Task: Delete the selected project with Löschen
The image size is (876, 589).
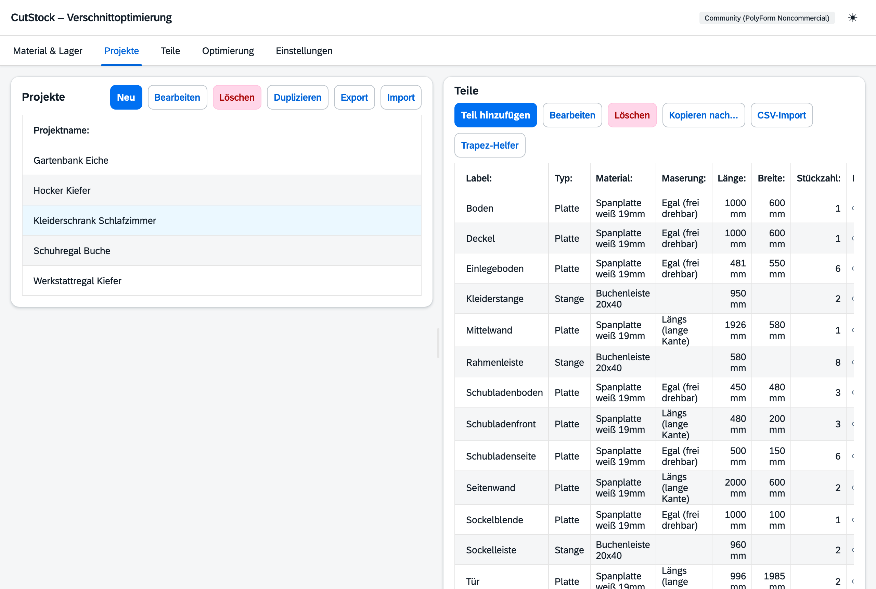Action: pos(237,97)
